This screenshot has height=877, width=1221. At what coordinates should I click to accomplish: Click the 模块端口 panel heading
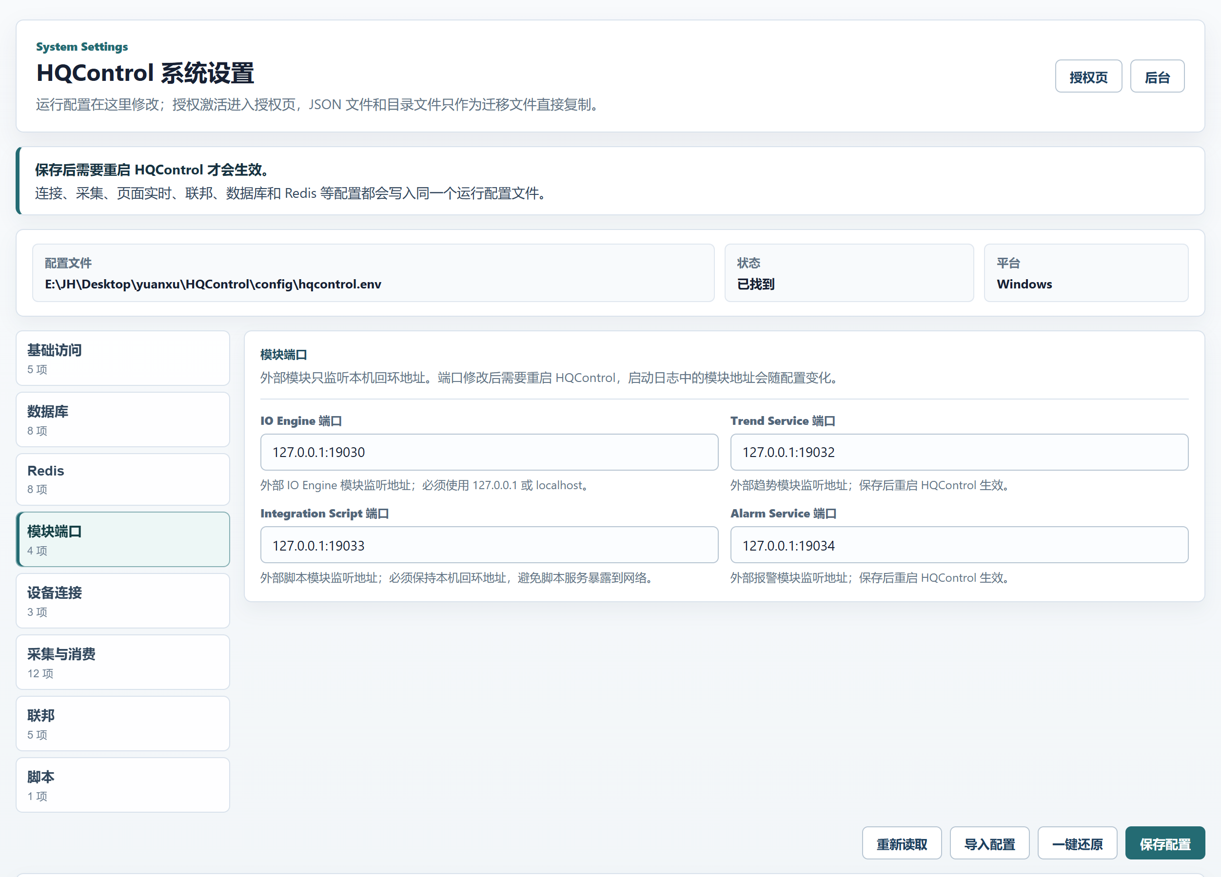pos(284,355)
